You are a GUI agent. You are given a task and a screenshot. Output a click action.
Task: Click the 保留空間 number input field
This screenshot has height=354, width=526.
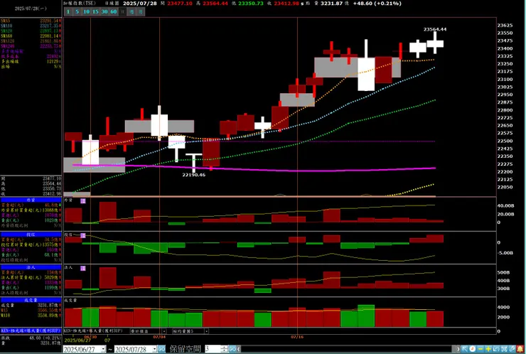[213, 349]
